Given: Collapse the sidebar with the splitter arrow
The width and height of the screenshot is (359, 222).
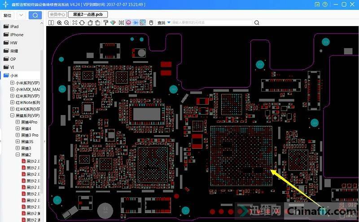Looking at the screenshot, I should pos(44,142).
